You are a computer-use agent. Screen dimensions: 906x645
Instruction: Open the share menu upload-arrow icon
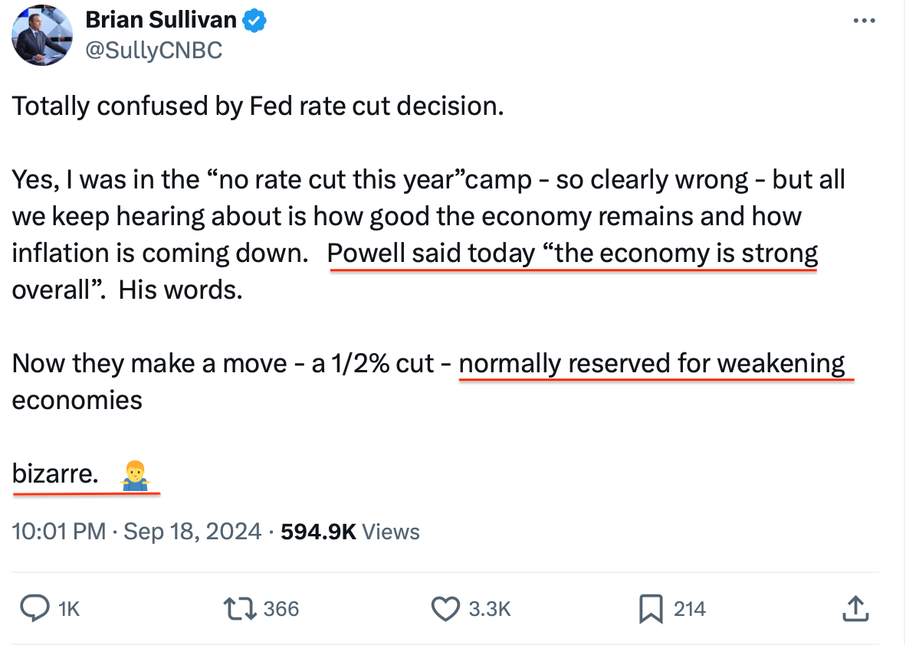coord(854,609)
